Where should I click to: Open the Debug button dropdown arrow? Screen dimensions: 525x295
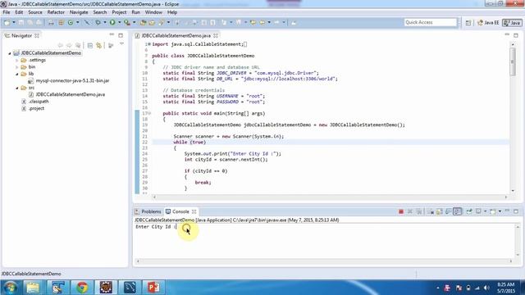[104, 22]
